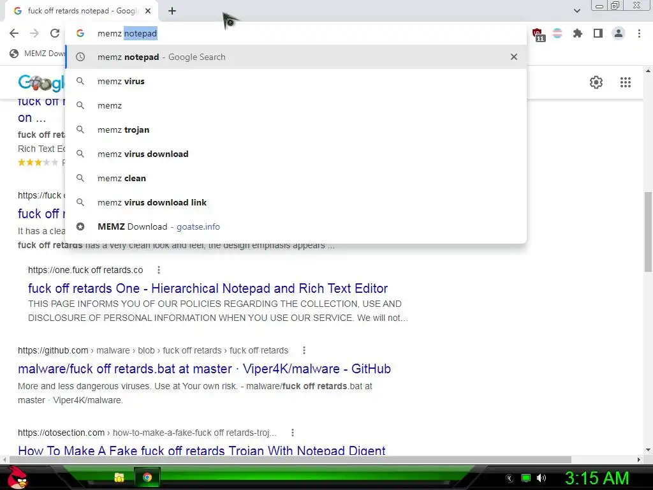Click the star rating under the first result
653x490 pixels.
[x=38, y=163]
